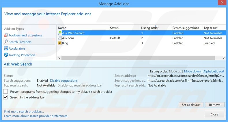
Task: Click the horizontal scrollbar left arrow
Action: [59, 58]
